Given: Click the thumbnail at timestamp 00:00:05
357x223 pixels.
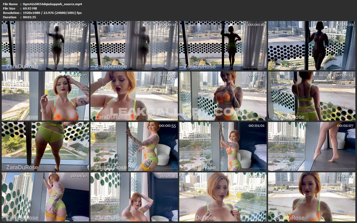Looking at the screenshot, I should pyautogui.click(x=45, y=46).
